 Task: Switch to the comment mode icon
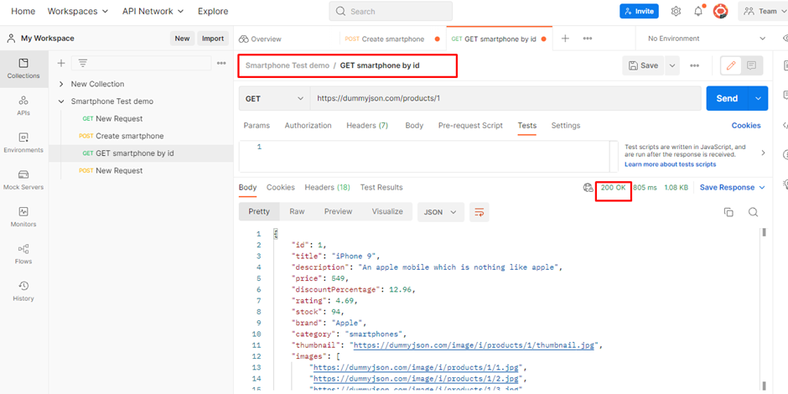pyautogui.click(x=752, y=65)
